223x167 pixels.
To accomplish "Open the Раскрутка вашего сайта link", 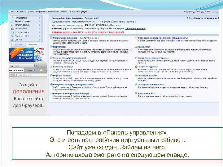I will coord(151,85).
